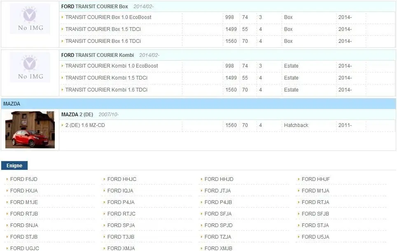
Task: Click arrow bullet beside FORD F6JD
Action: (x=7, y=179)
